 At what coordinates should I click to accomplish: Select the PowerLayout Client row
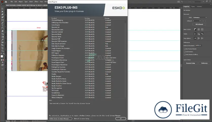coord(87,58)
